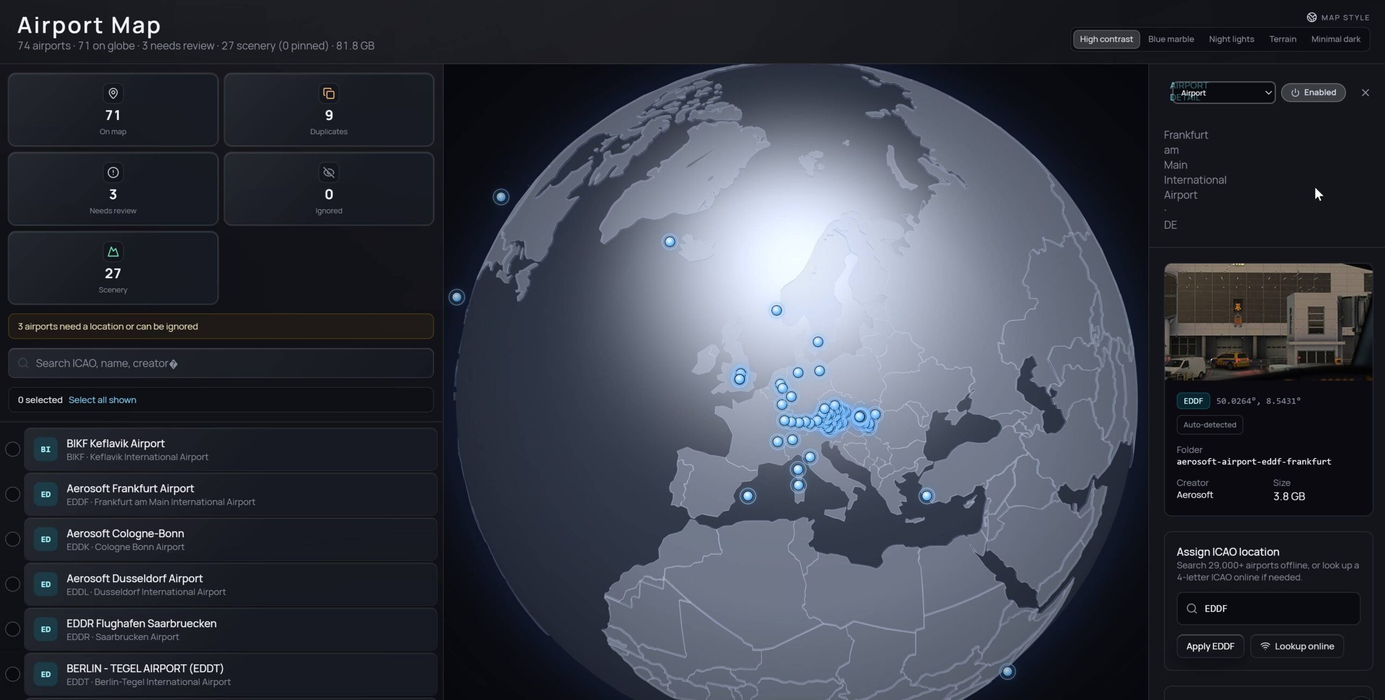Open the Duplicates card via its copy icon
1385x700 pixels.
coord(329,94)
